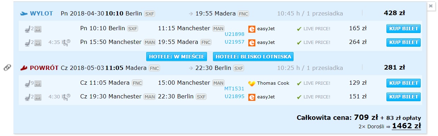Image resolution: width=438 pixels, height=136 pixels.
Task: Click the Thomas Cook heart logo
Action: 251,84
